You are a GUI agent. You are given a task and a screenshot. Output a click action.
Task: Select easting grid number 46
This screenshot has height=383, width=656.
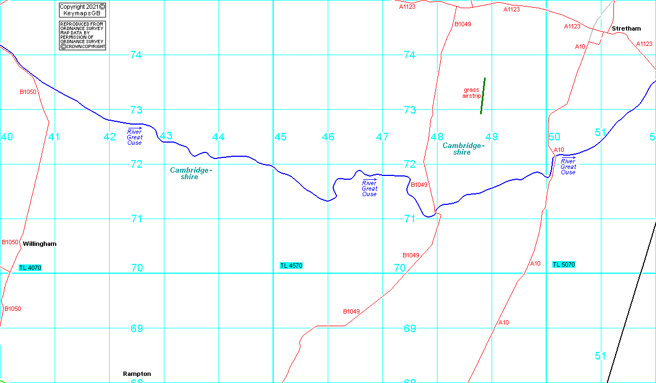tap(328, 137)
